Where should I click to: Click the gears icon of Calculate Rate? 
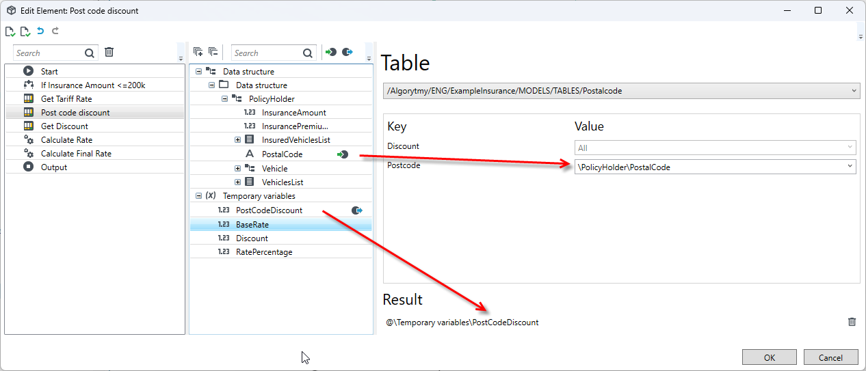click(x=28, y=139)
